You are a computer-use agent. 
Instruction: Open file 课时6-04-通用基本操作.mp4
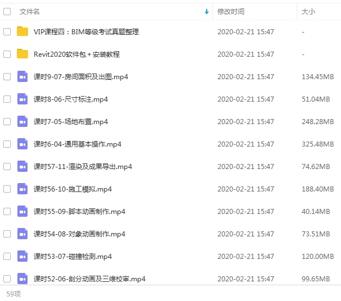(x=78, y=144)
